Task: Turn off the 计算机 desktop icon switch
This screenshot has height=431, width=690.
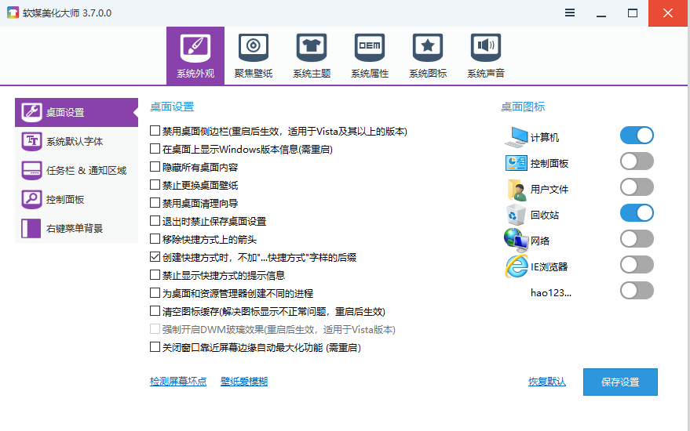Action: point(637,136)
